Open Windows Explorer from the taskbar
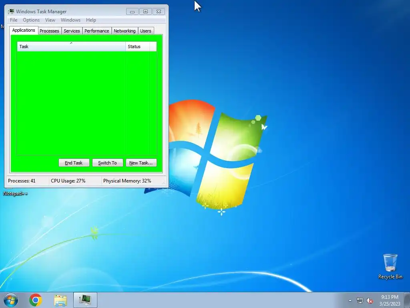Viewport: 410px width, 308px height. coord(60,300)
